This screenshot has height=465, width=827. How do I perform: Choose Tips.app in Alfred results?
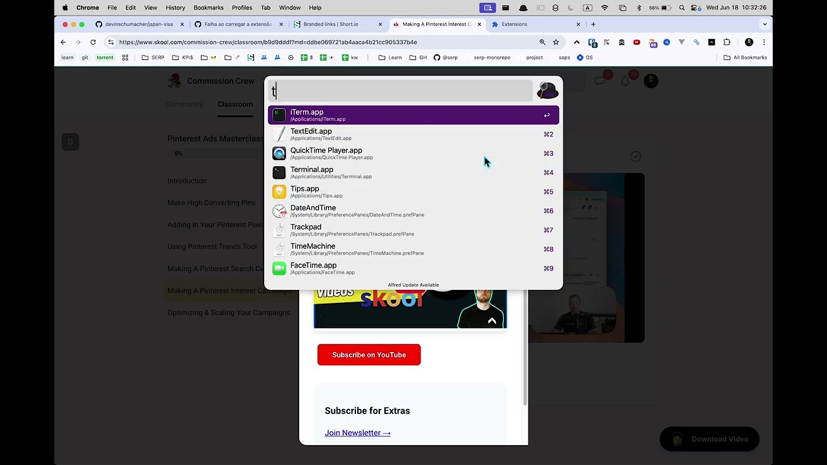tap(413, 192)
